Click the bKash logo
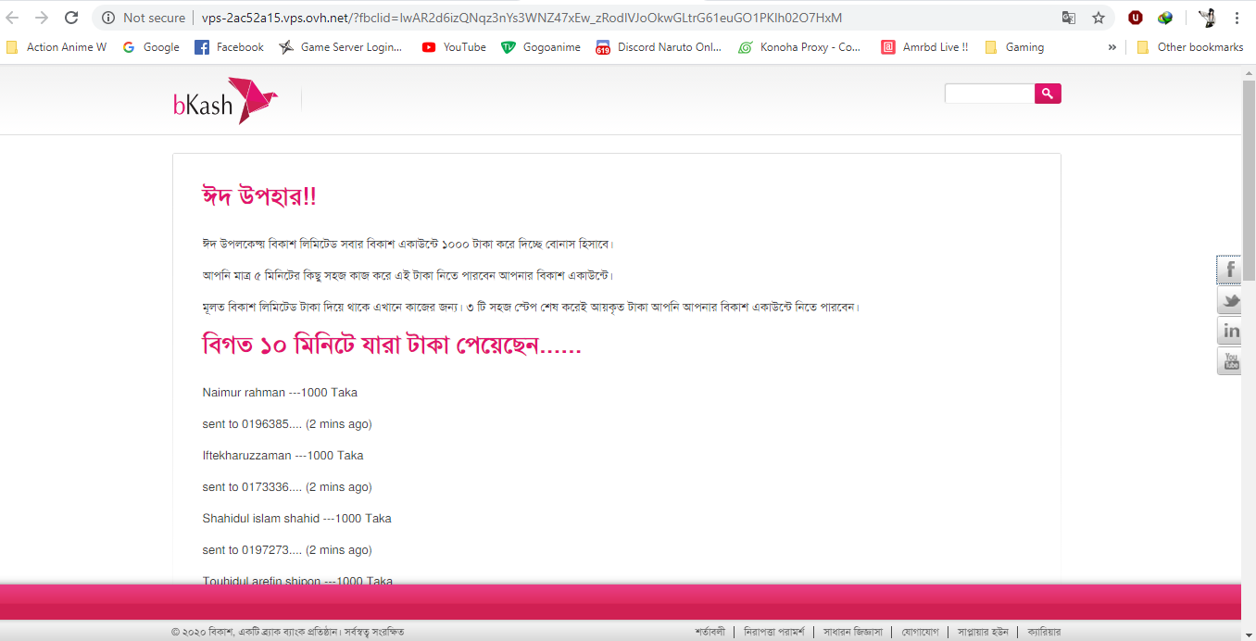This screenshot has width=1256, height=641. coord(225,101)
